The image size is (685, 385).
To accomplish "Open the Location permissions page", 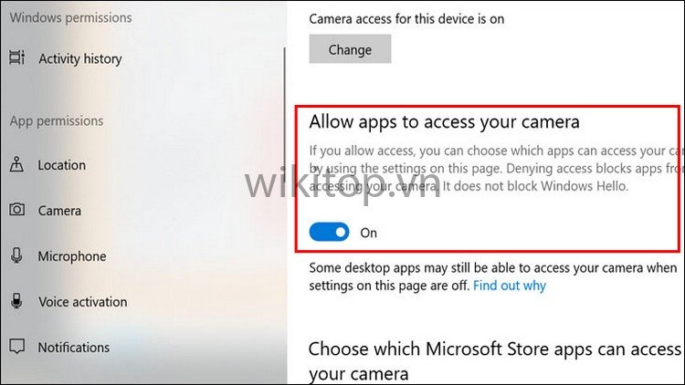I will 61,165.
